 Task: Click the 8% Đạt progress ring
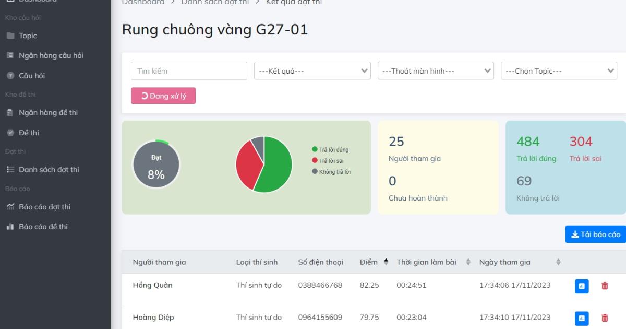pyautogui.click(x=158, y=163)
